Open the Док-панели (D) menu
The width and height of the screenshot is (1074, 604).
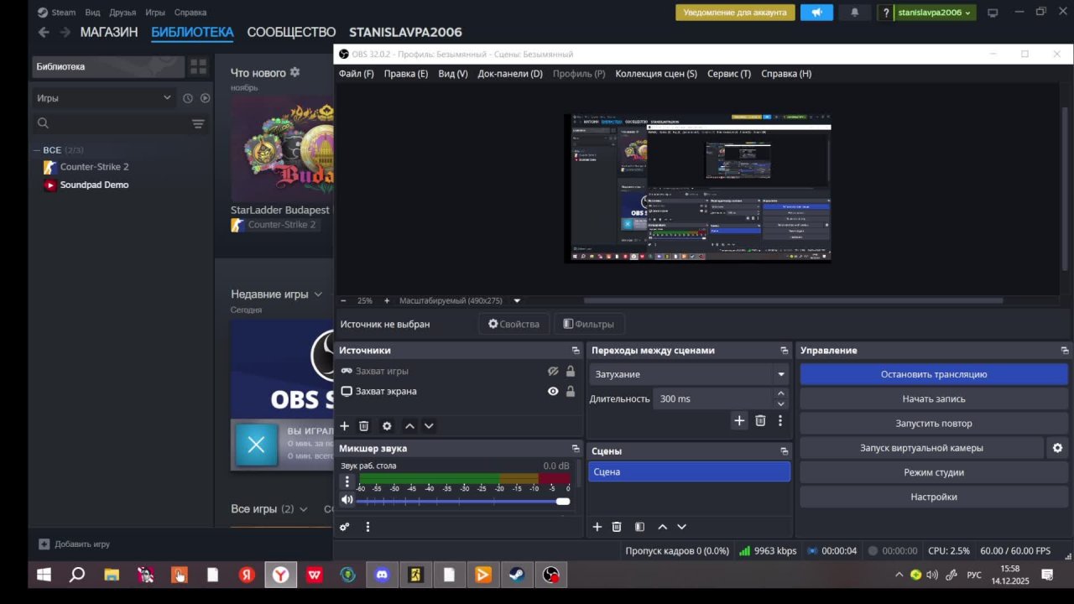(x=510, y=74)
